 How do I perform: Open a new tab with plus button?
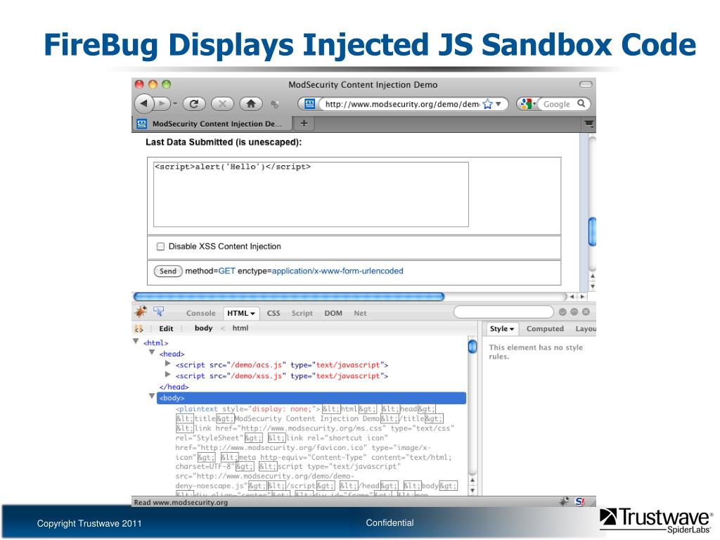304,123
